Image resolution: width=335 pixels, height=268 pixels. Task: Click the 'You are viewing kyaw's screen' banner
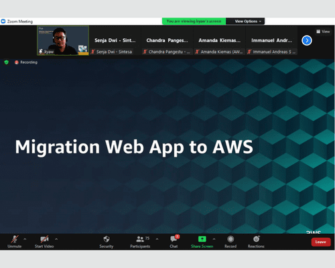(x=194, y=21)
